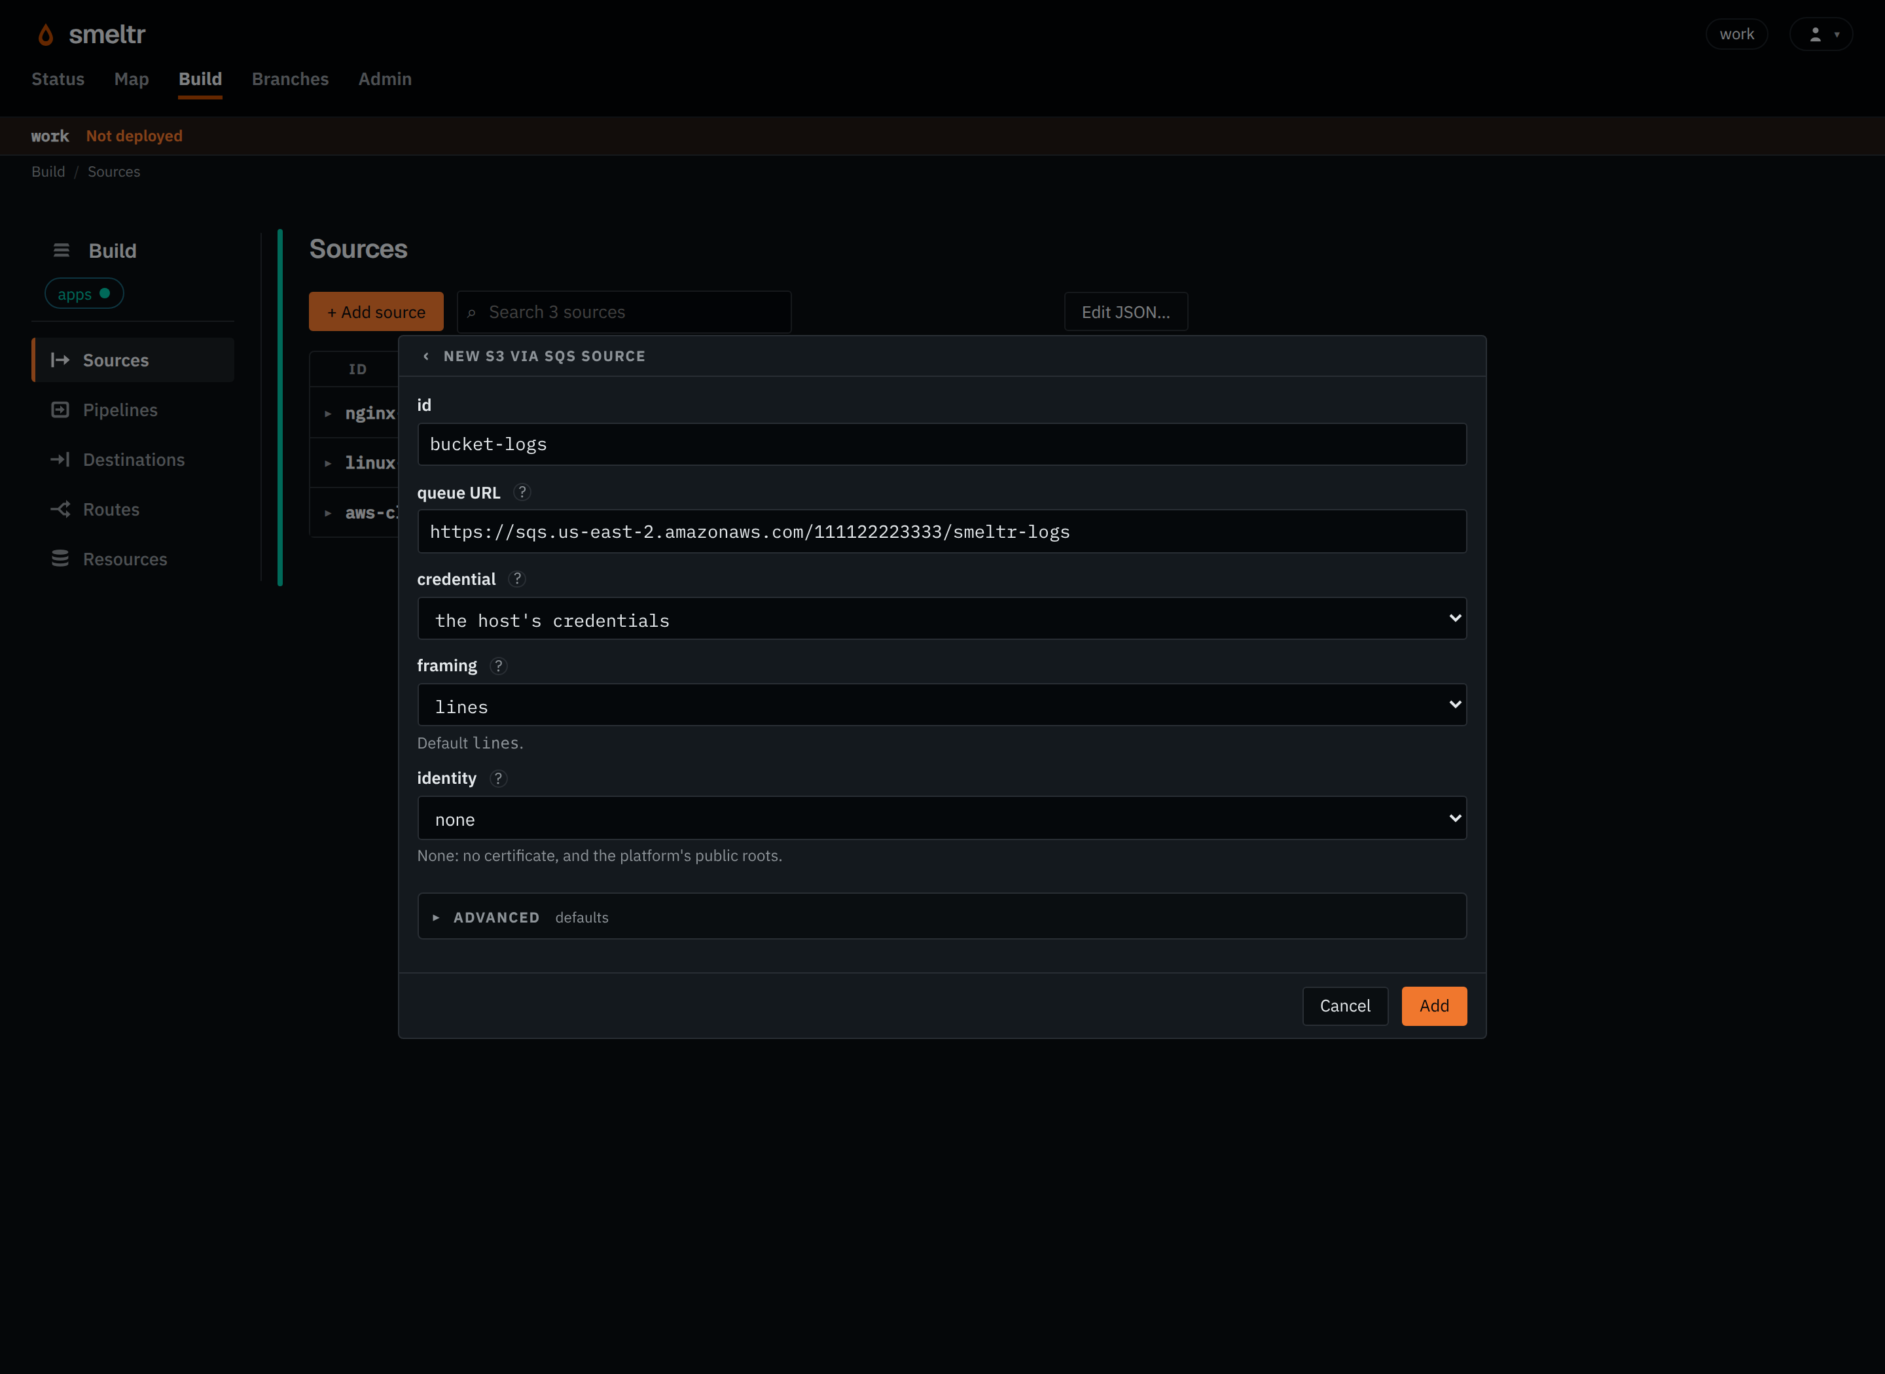Click the work branch pill
This screenshot has height=1374, width=1885.
1737,34
